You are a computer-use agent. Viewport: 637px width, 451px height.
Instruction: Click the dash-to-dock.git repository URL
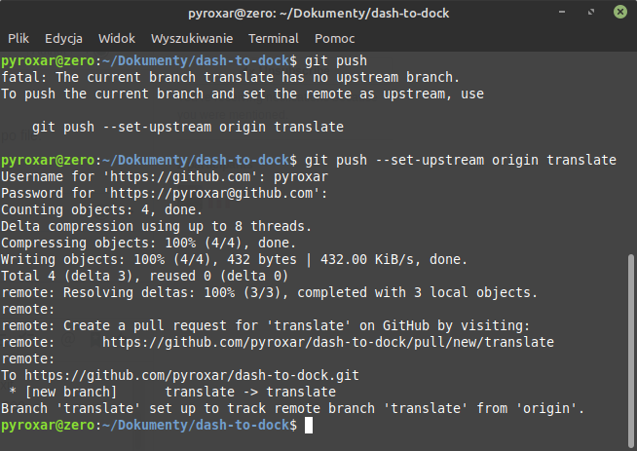192,375
